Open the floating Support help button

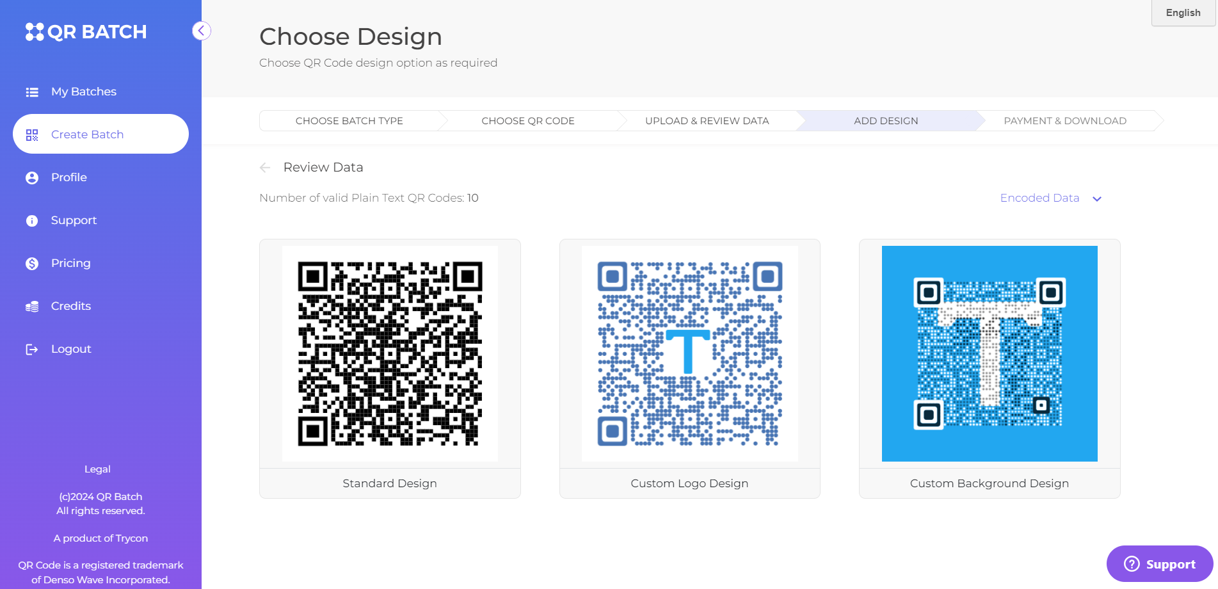[1160, 564]
